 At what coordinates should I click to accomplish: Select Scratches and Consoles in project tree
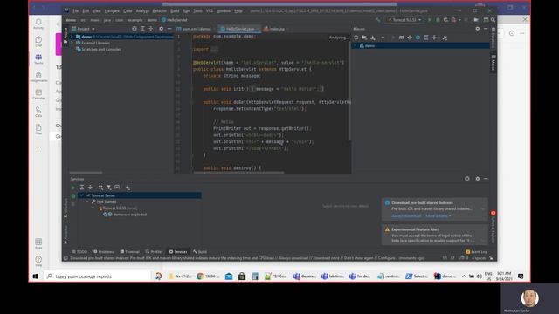click(99, 49)
